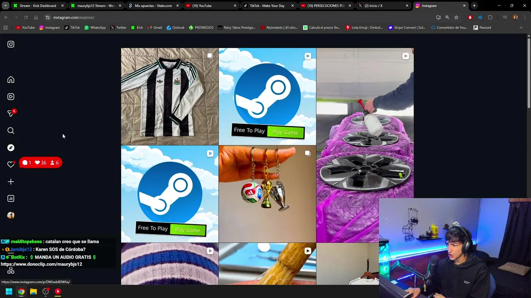Bookmark this page with star icon
This screenshot has height=298, width=531.
coord(456,17)
